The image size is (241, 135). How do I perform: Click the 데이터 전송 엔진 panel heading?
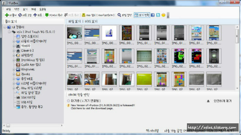click(79, 95)
